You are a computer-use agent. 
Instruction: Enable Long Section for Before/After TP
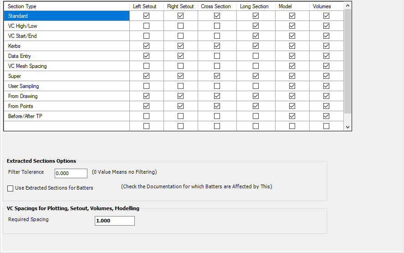coord(256,116)
